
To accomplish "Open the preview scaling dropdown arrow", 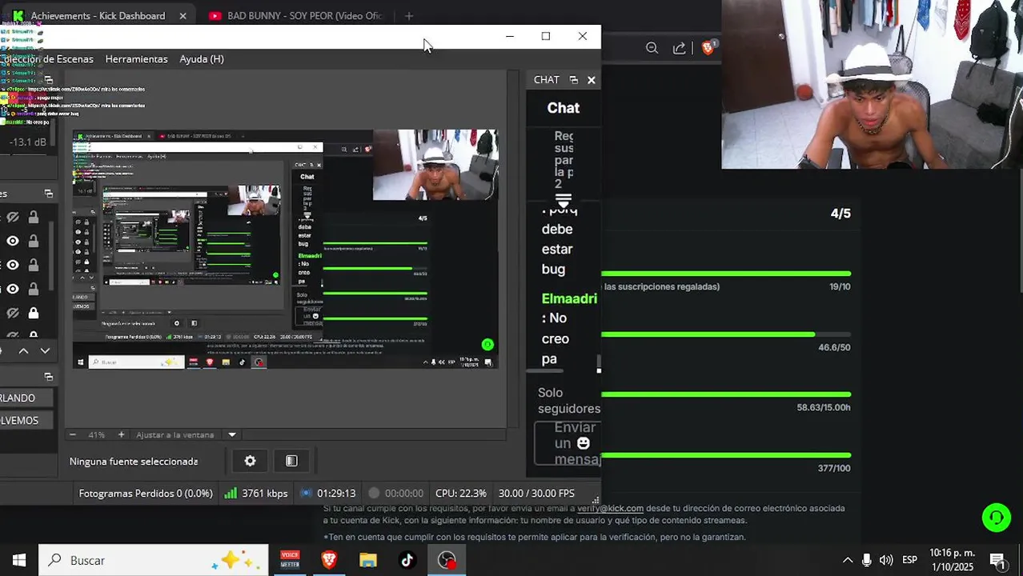I will tap(232, 434).
